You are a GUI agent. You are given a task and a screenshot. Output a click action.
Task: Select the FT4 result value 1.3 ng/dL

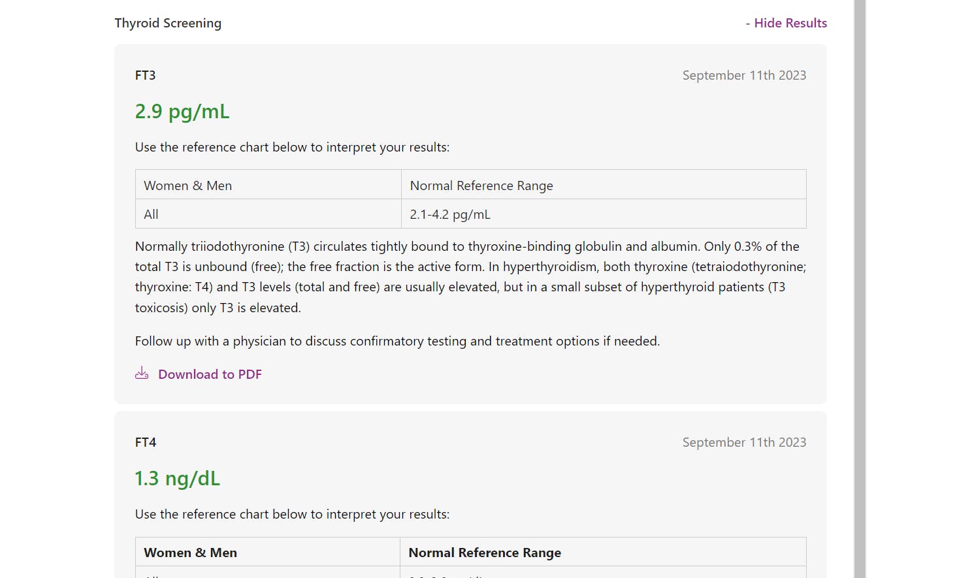coord(177,478)
